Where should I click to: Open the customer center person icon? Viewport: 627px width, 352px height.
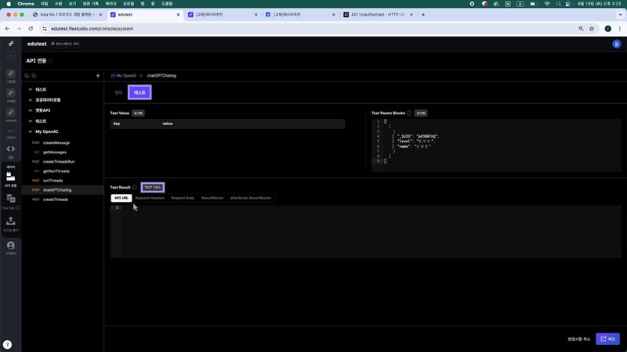coord(11,246)
